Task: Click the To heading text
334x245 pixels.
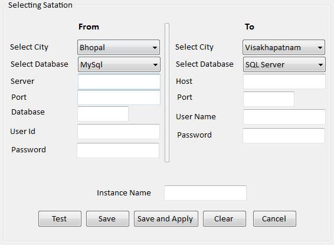Action: [250, 27]
